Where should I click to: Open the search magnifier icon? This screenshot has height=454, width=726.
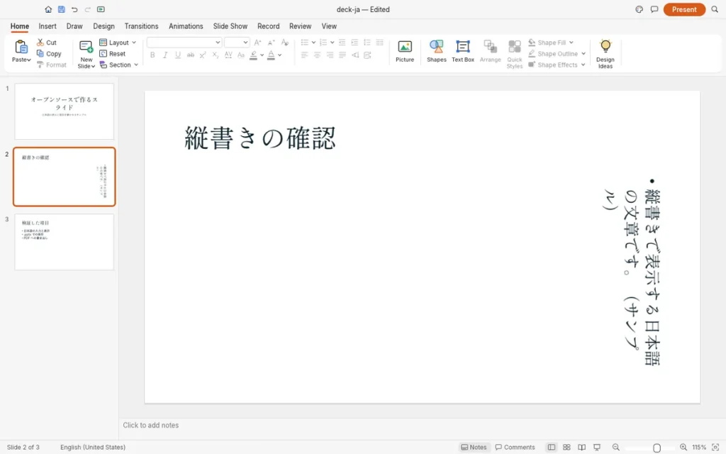tap(715, 9)
